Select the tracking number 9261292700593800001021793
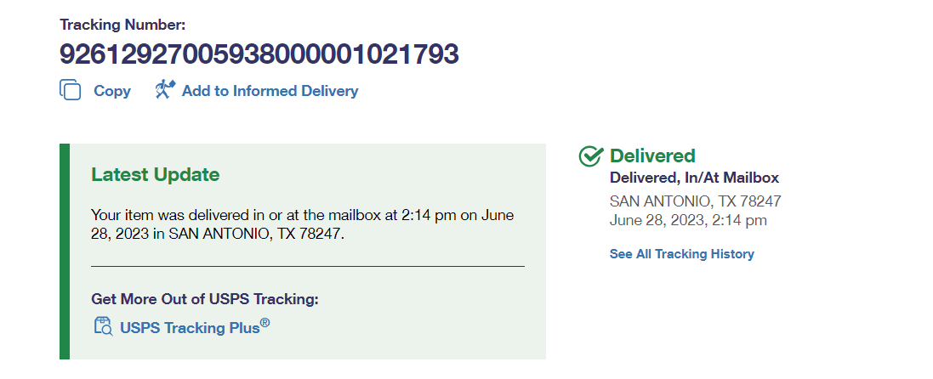The width and height of the screenshot is (933, 379). 259,55
